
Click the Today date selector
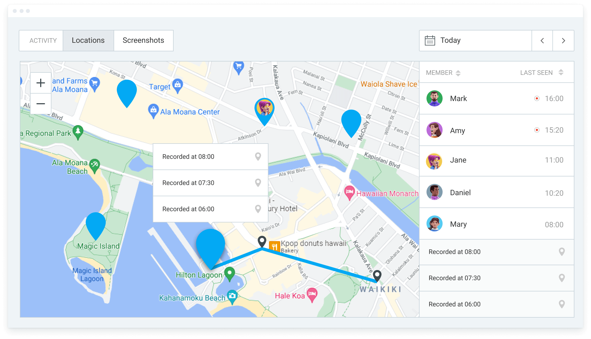pos(450,40)
